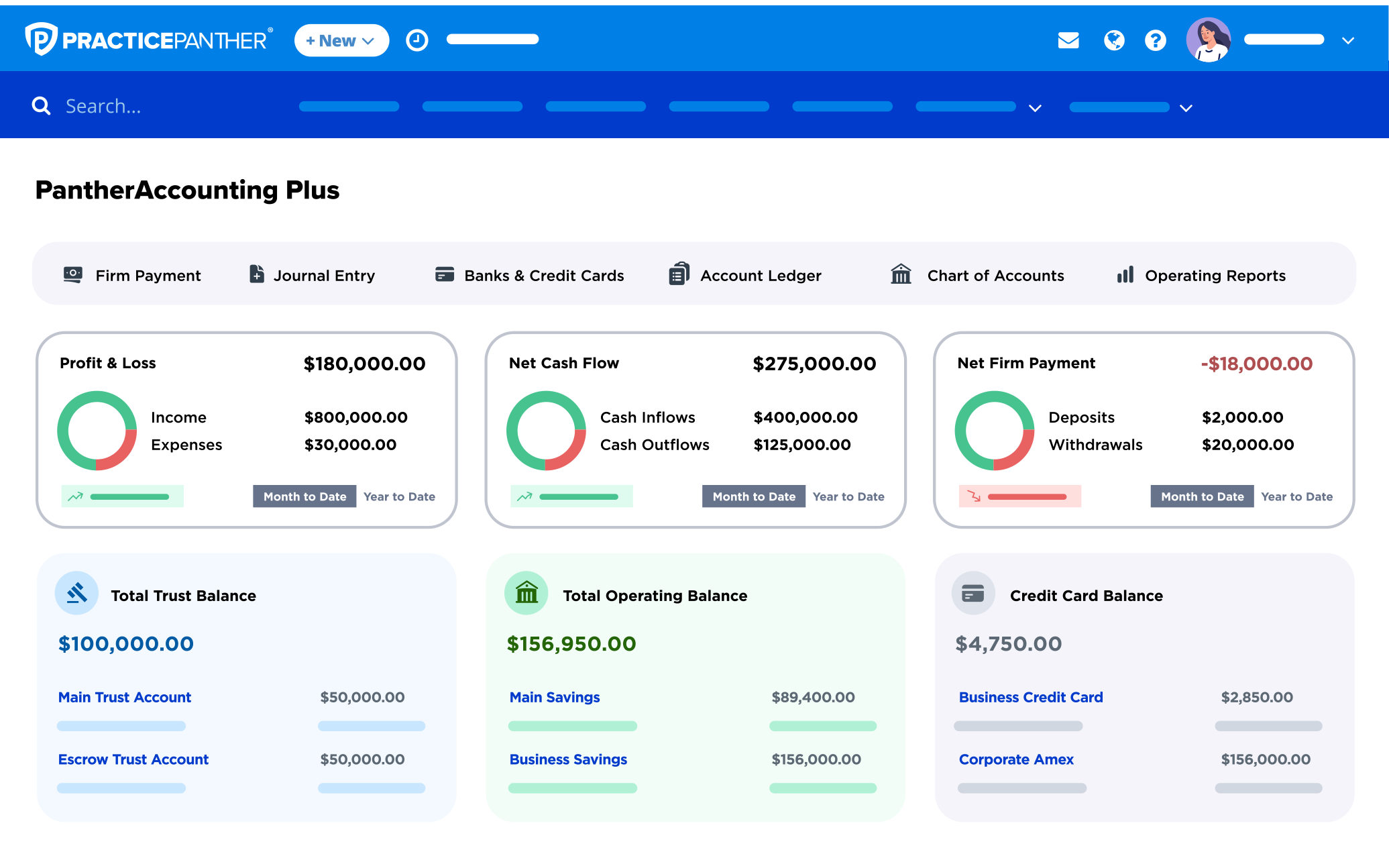Screen dimensions: 1389x862
Task: Open the Corporate Amex link
Action: [x=1015, y=760]
